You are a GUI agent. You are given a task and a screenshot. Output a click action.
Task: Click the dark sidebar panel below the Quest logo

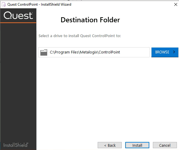[x=18, y=83]
